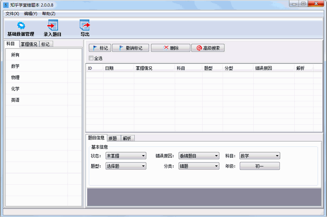
Task: Click the 初一 grade button
Action: (x=259, y=166)
